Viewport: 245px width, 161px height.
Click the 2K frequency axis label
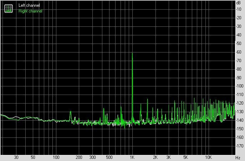point(155,157)
